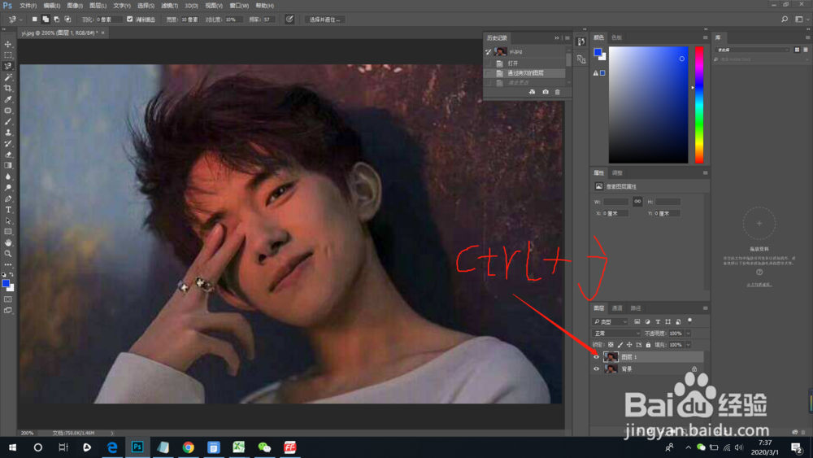Screen dimensions: 813x458
Task: Select the Zoom tool
Action: pyautogui.click(x=8, y=254)
